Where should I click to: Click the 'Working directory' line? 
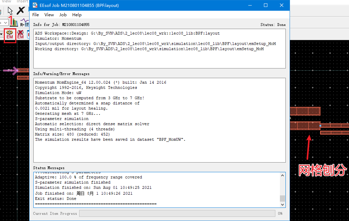149,49
